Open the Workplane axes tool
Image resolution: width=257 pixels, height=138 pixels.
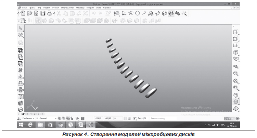pos(124,13)
